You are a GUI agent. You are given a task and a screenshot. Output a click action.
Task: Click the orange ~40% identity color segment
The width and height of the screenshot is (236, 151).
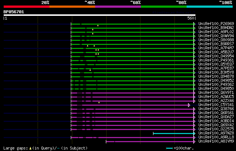72,7
